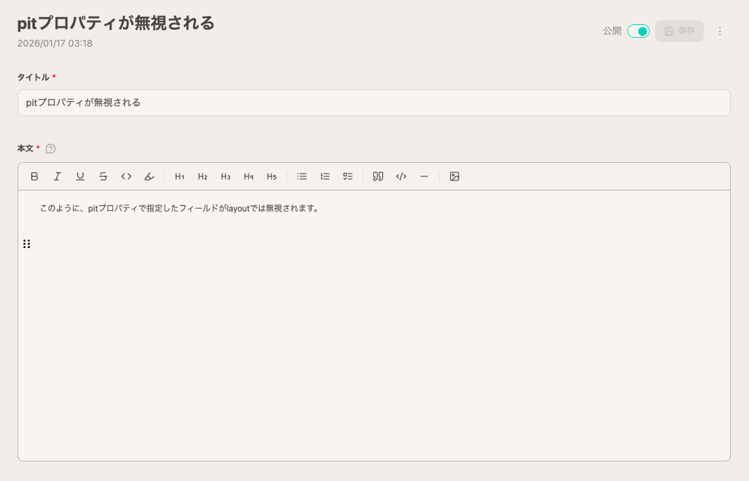Screen dimensions: 749x481
Task: Set heading level H1
Action: coord(180,176)
